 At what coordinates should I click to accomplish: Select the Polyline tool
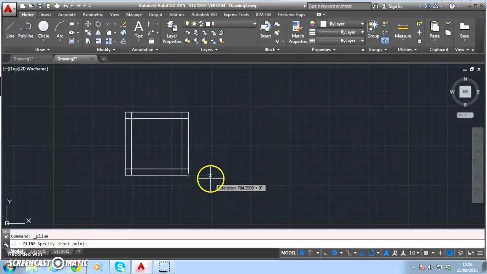tap(25, 30)
